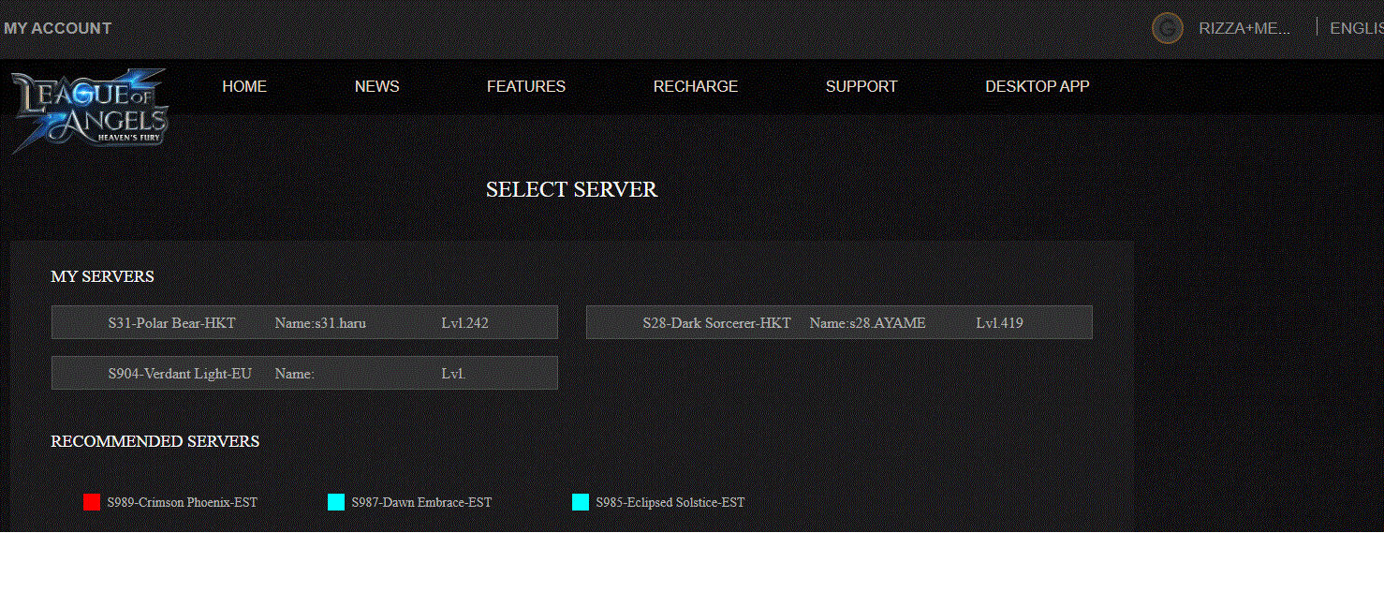Go to the HOME menu item

pyautogui.click(x=244, y=86)
